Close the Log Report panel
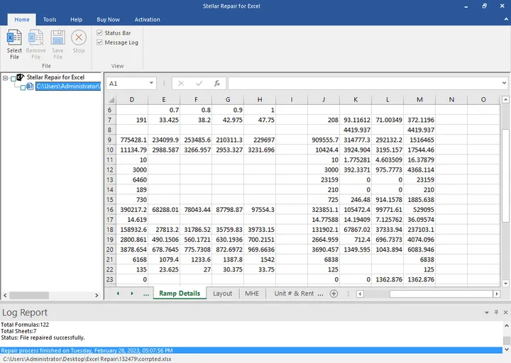This screenshot has width=511, height=363. pyautogui.click(x=505, y=312)
